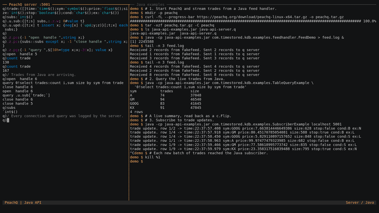This screenshot has height=213, width=379.
Task: Click the 'mkdir -p peachq' command
Action: click(161, 13)
